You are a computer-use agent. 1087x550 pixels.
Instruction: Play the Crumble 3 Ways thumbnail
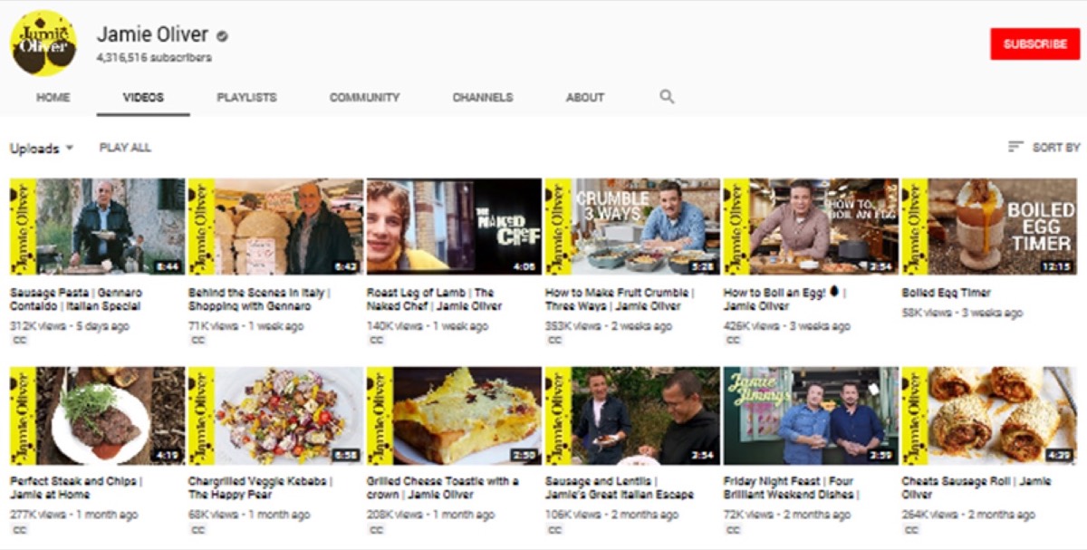tap(632, 227)
